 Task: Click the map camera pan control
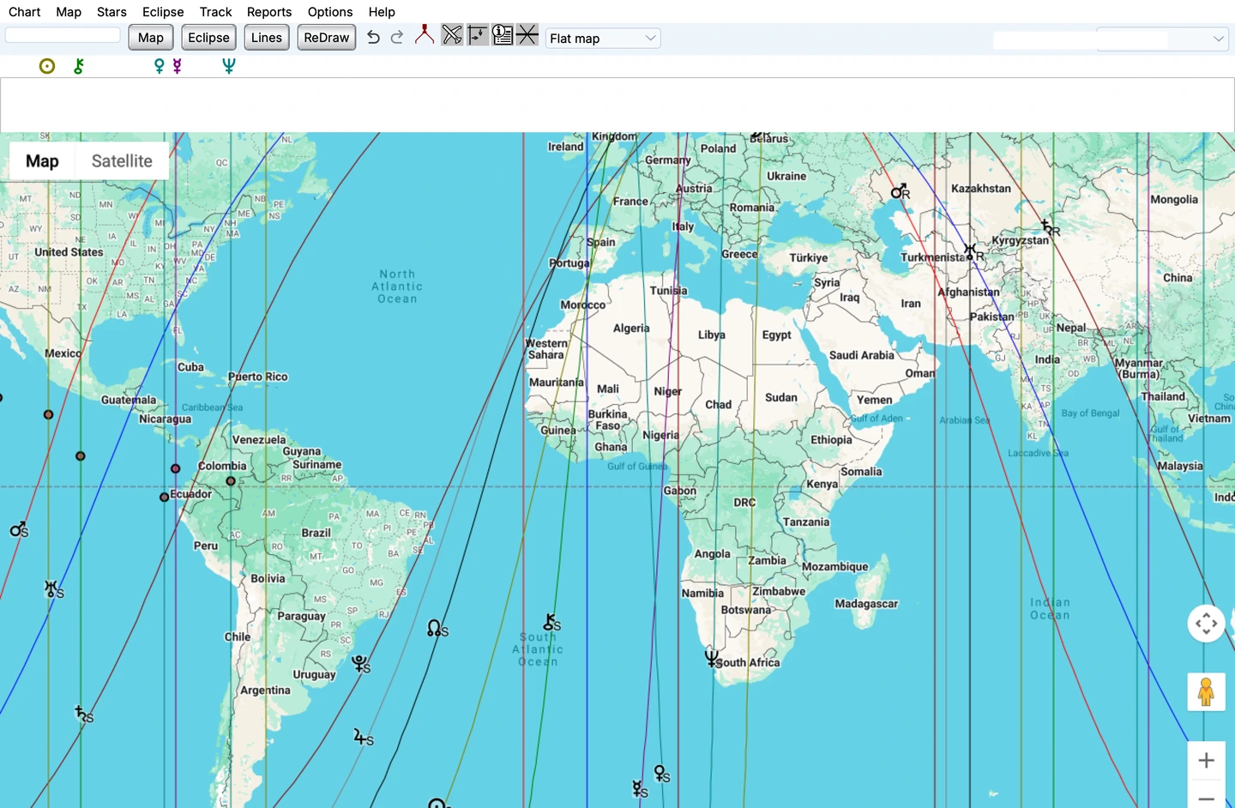(x=1206, y=624)
